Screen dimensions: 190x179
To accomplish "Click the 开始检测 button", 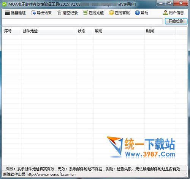I will [176, 21].
